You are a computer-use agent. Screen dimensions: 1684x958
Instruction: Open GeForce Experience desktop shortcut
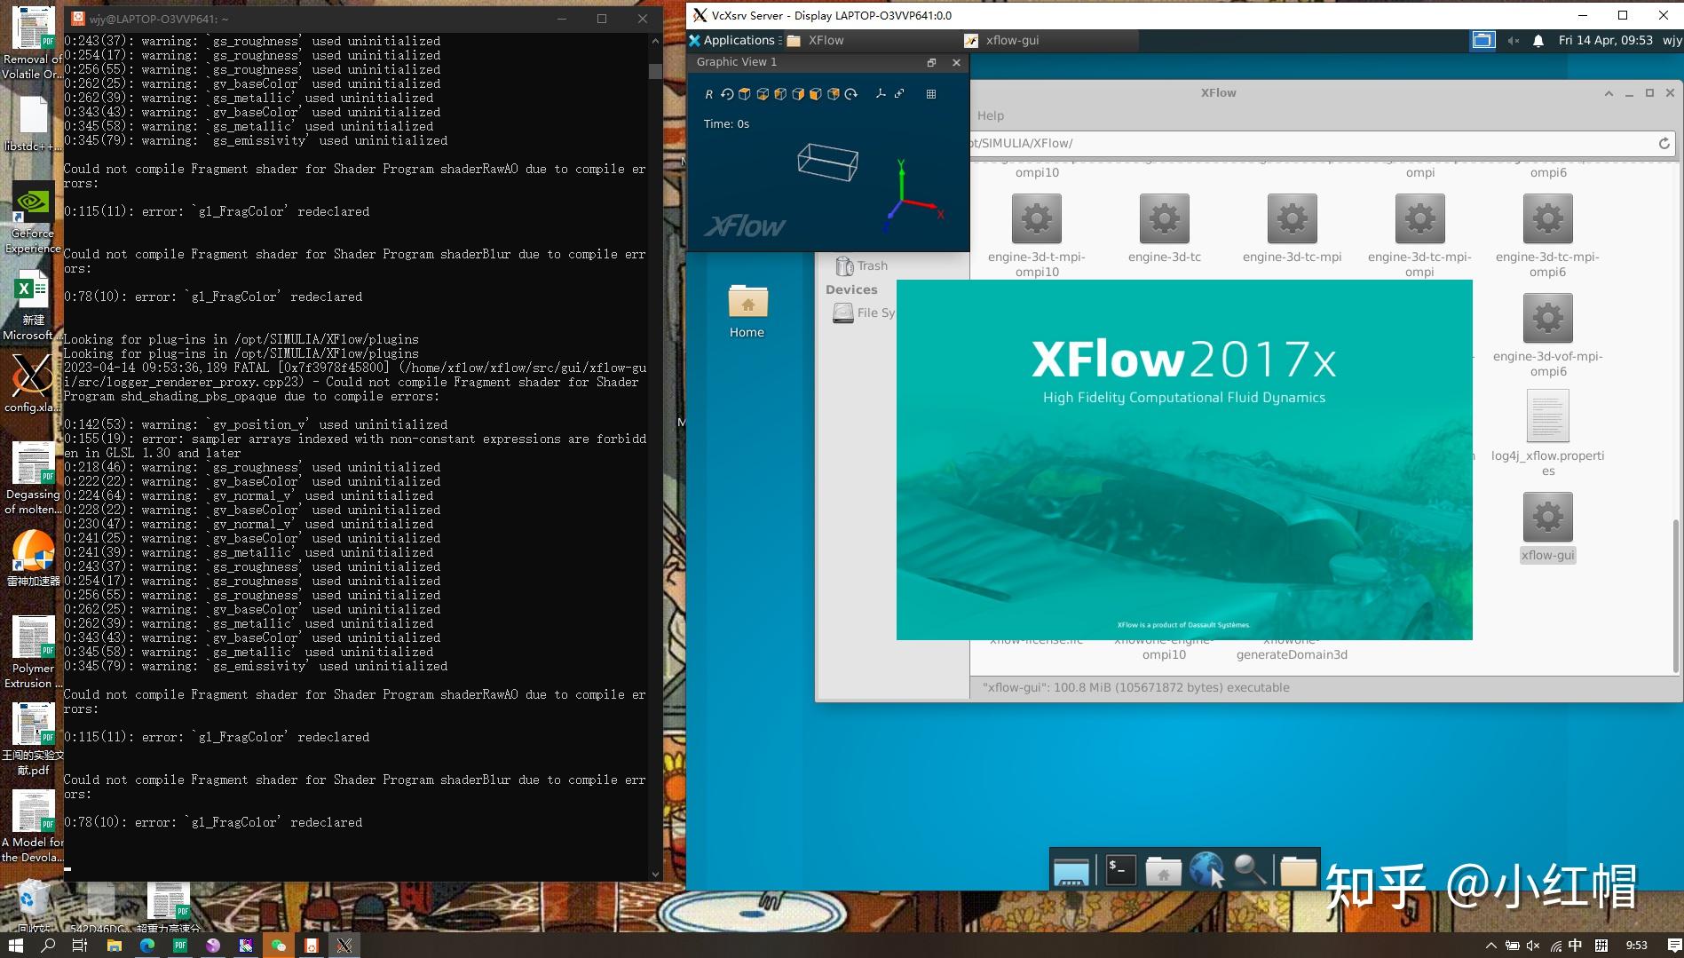coord(33,218)
